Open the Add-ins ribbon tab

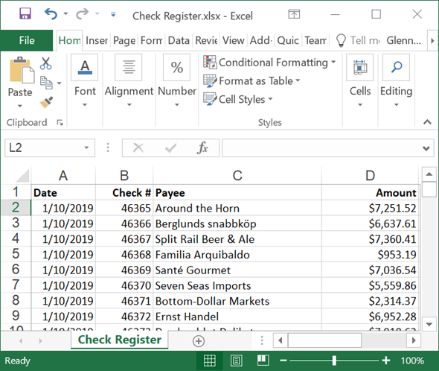(260, 41)
